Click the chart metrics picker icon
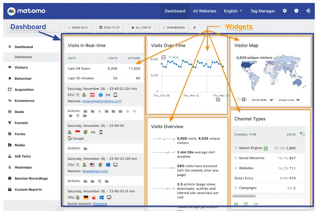This screenshot has width=319, height=213. [164, 57]
